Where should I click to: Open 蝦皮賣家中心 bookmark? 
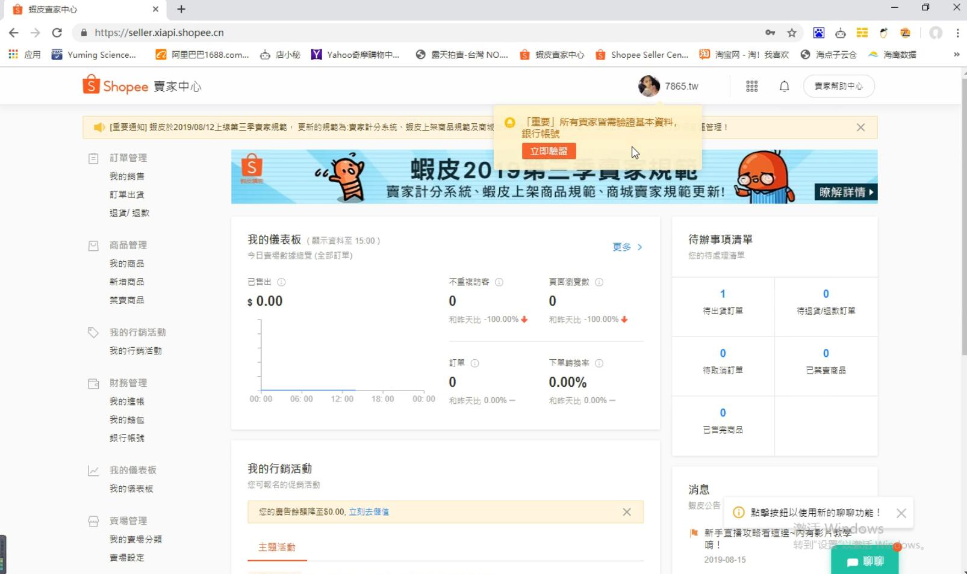click(x=552, y=55)
